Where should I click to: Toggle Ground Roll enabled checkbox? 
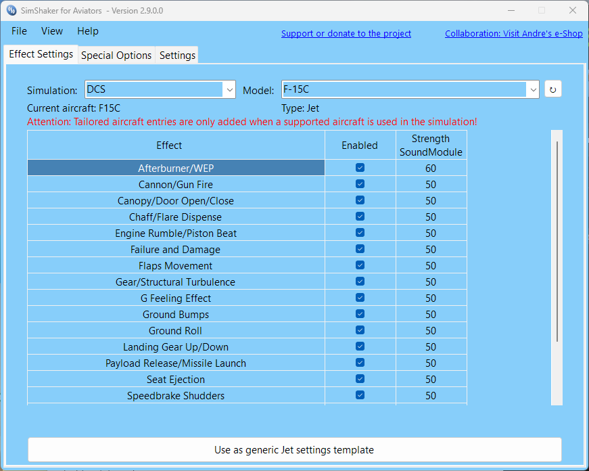click(360, 330)
